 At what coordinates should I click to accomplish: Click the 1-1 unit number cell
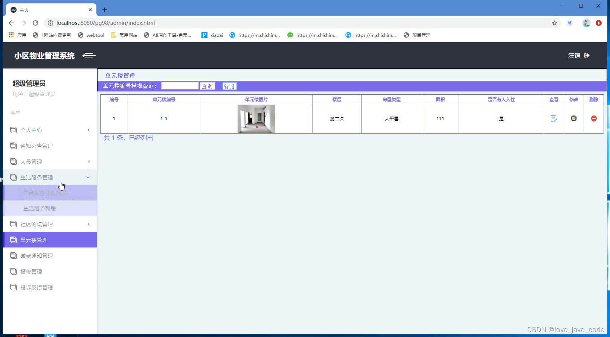pyautogui.click(x=164, y=119)
